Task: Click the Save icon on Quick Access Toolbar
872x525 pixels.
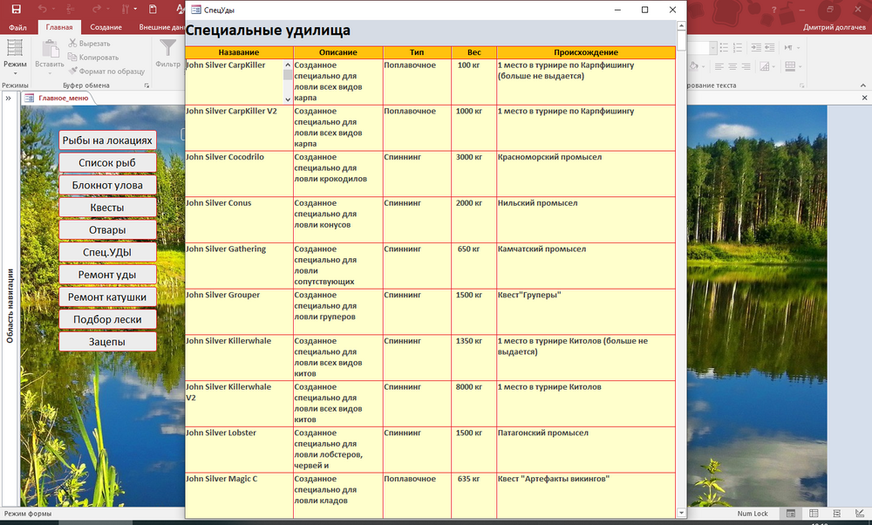Action: [x=17, y=9]
